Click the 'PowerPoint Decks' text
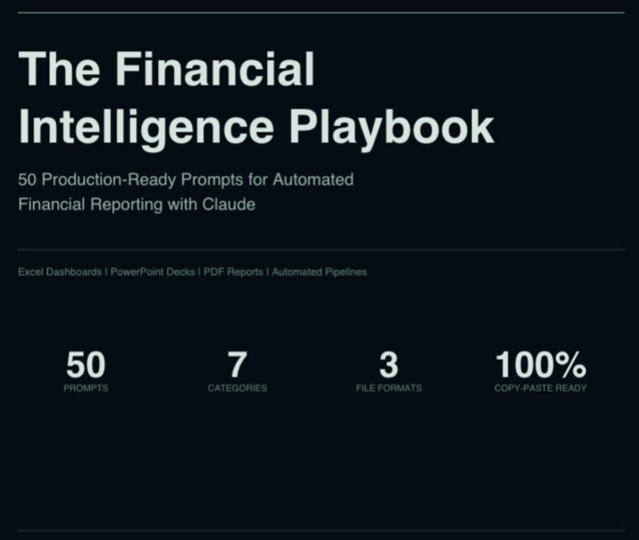Viewport: 639px width, 540px height. click(x=153, y=272)
